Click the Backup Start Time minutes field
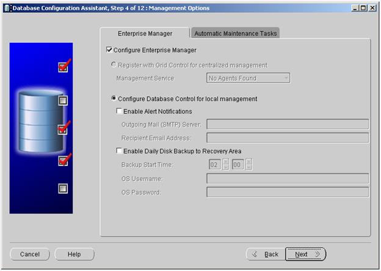381x271 pixels. [238, 165]
